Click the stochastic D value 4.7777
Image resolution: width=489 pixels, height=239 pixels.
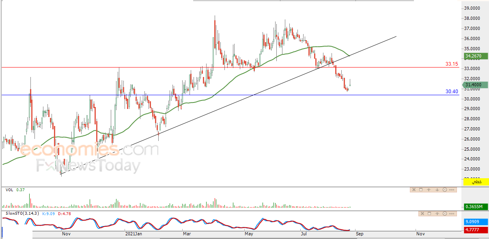pyautogui.click(x=476, y=230)
